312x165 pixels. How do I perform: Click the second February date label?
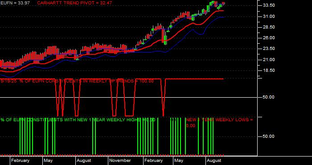click(154, 161)
